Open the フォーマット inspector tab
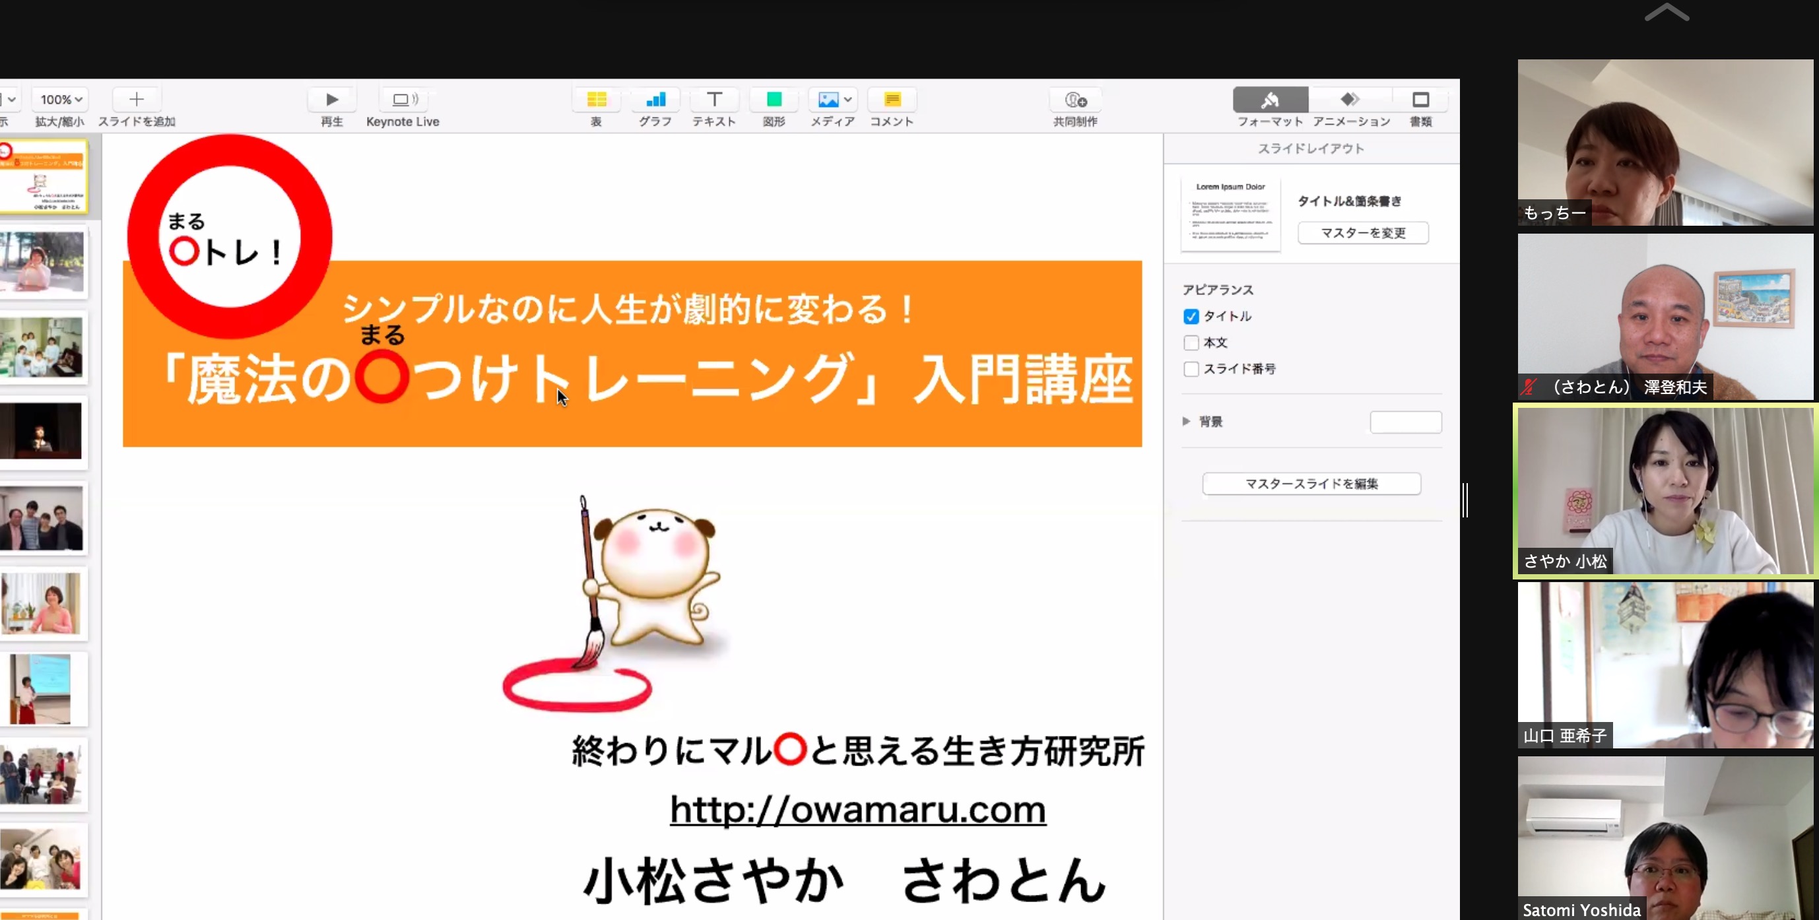This screenshot has width=1819, height=920. tap(1271, 100)
